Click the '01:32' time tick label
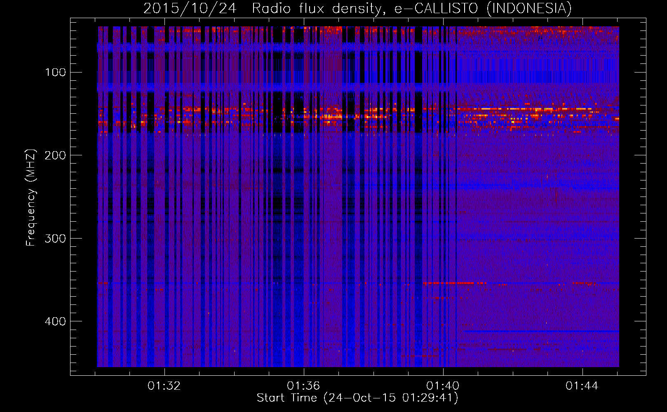Screen dimensions: 667x412 point(164,386)
